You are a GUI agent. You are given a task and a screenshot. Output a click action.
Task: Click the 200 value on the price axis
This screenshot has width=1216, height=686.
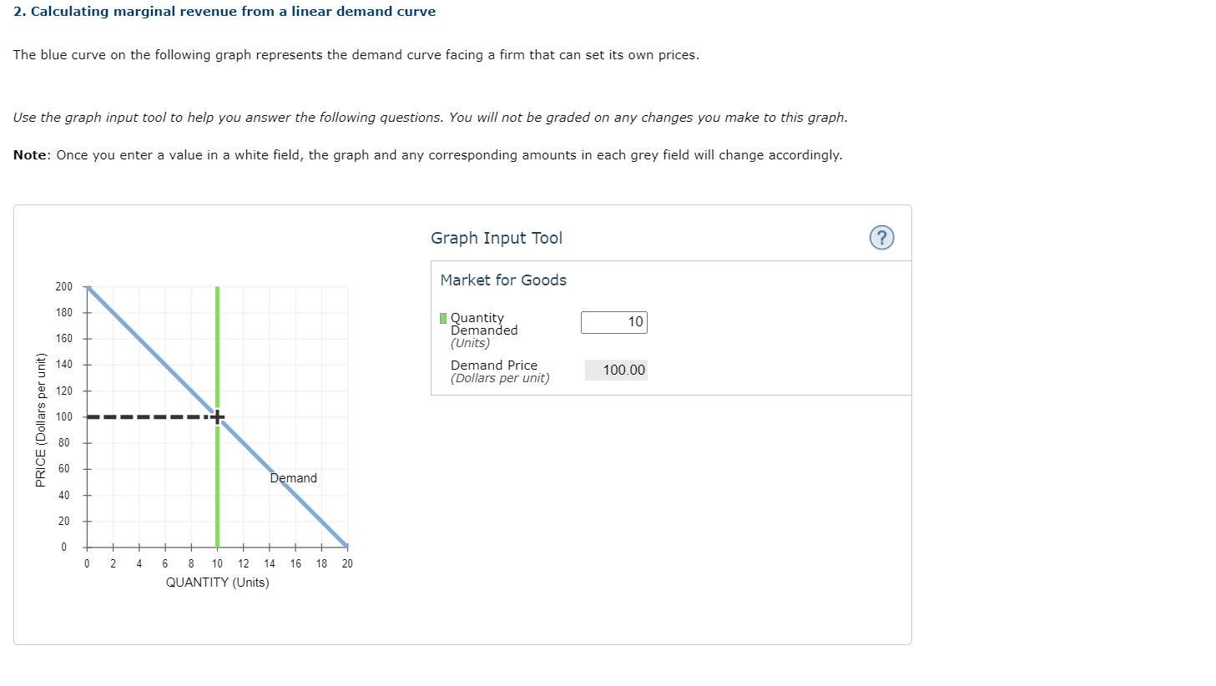pos(63,286)
